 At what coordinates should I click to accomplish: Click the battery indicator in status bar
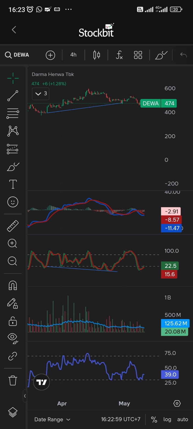tap(176, 9)
